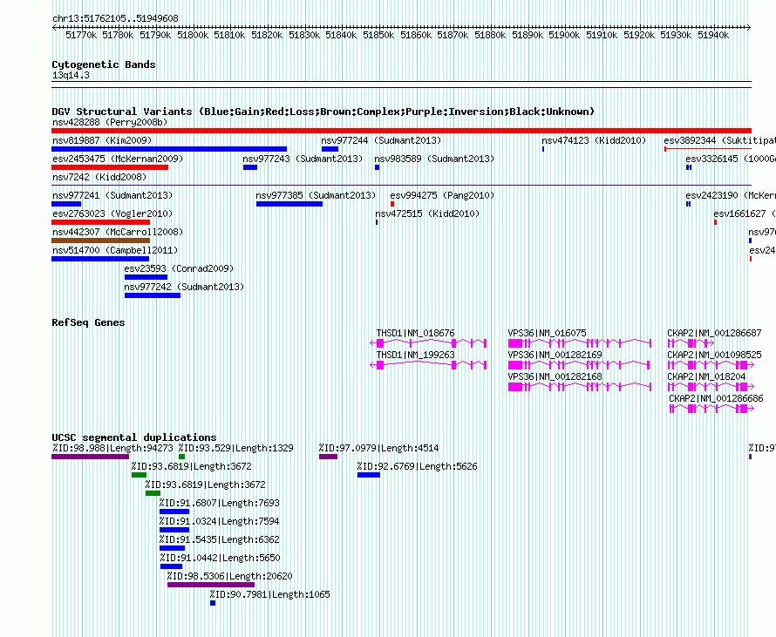Select the red bar under esv2453475
This screenshot has width=776, height=637.
point(110,167)
